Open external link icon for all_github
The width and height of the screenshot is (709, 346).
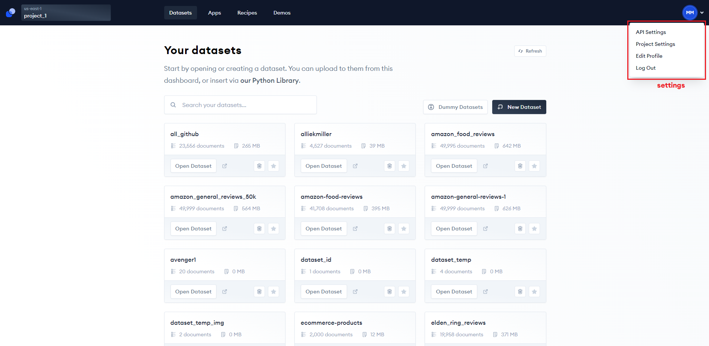click(x=225, y=166)
